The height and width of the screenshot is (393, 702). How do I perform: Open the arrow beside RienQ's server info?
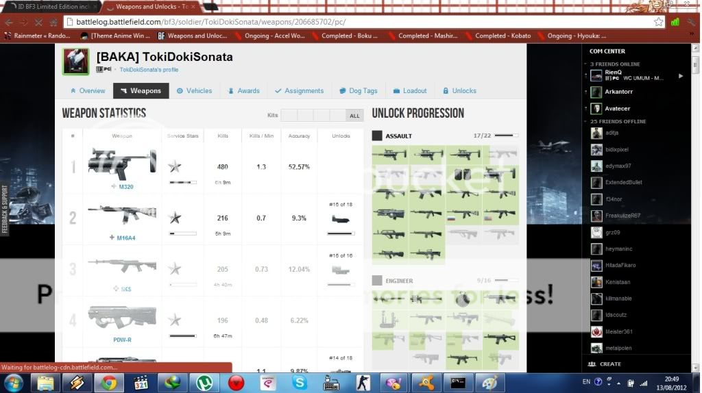pos(681,76)
